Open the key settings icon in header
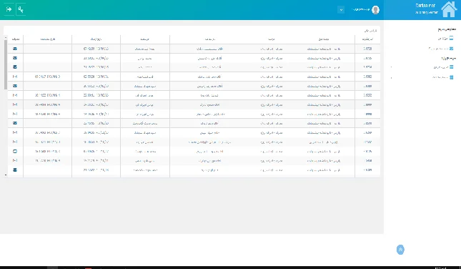The width and height of the screenshot is (461, 269). coord(21,9)
